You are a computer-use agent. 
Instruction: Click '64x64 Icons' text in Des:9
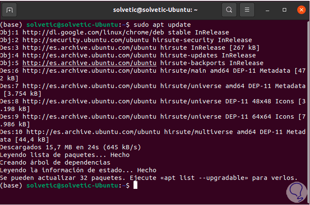(x=273, y=117)
